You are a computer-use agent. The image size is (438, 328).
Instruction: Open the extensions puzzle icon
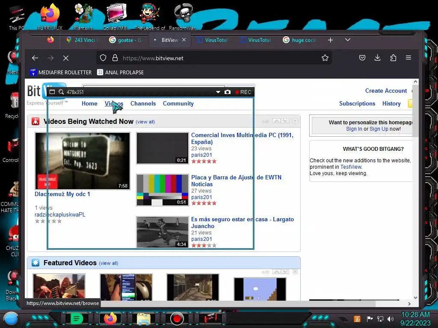coord(393,58)
